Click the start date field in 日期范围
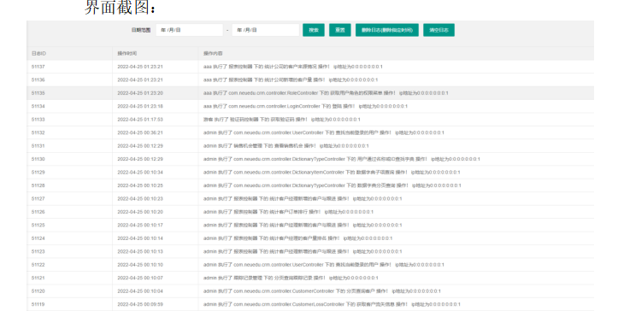618x311 pixels. 190,30
